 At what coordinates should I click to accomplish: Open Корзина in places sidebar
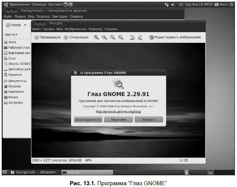click(x=13, y=75)
